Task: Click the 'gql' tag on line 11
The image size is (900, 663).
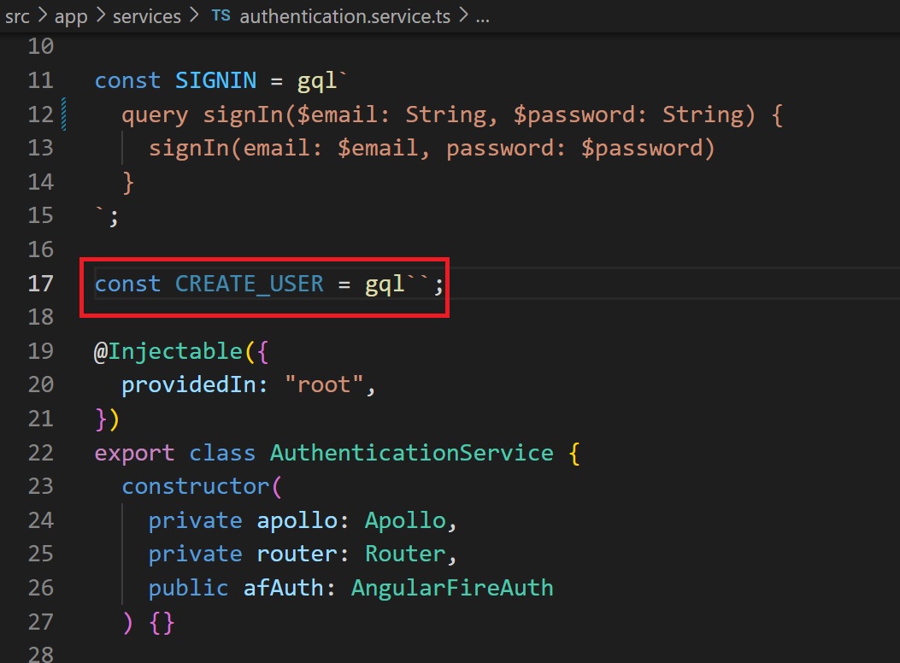Action: click(x=317, y=81)
